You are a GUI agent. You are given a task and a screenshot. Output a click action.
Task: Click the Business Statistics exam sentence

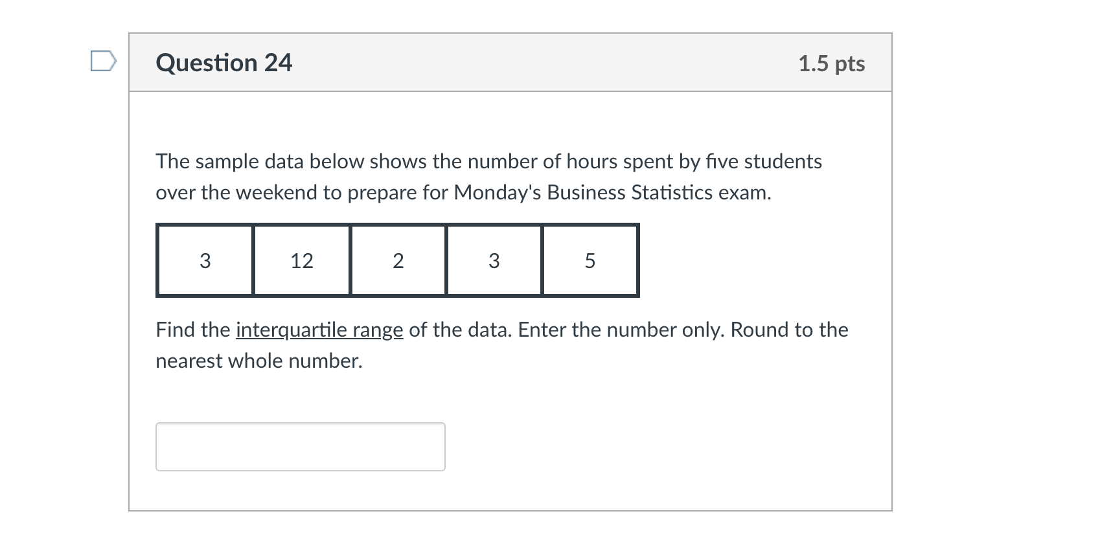[x=463, y=192]
